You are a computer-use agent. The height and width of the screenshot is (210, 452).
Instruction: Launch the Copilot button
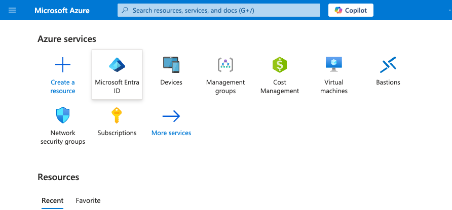coord(351,10)
